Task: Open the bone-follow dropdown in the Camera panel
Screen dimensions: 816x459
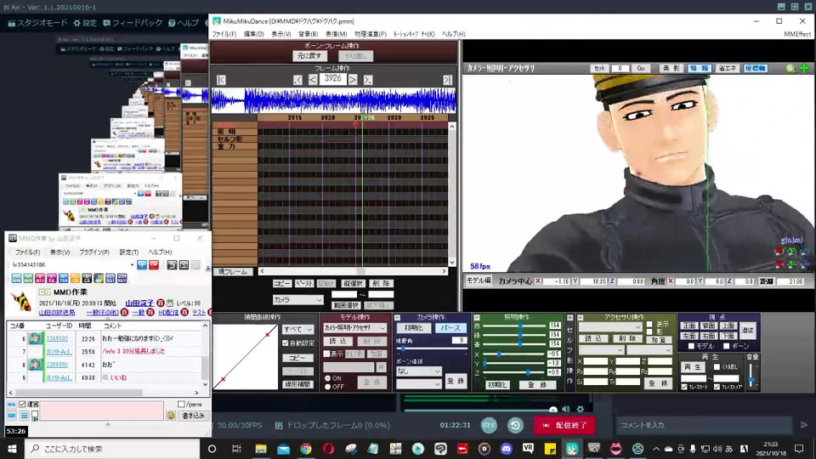Action: (418, 371)
